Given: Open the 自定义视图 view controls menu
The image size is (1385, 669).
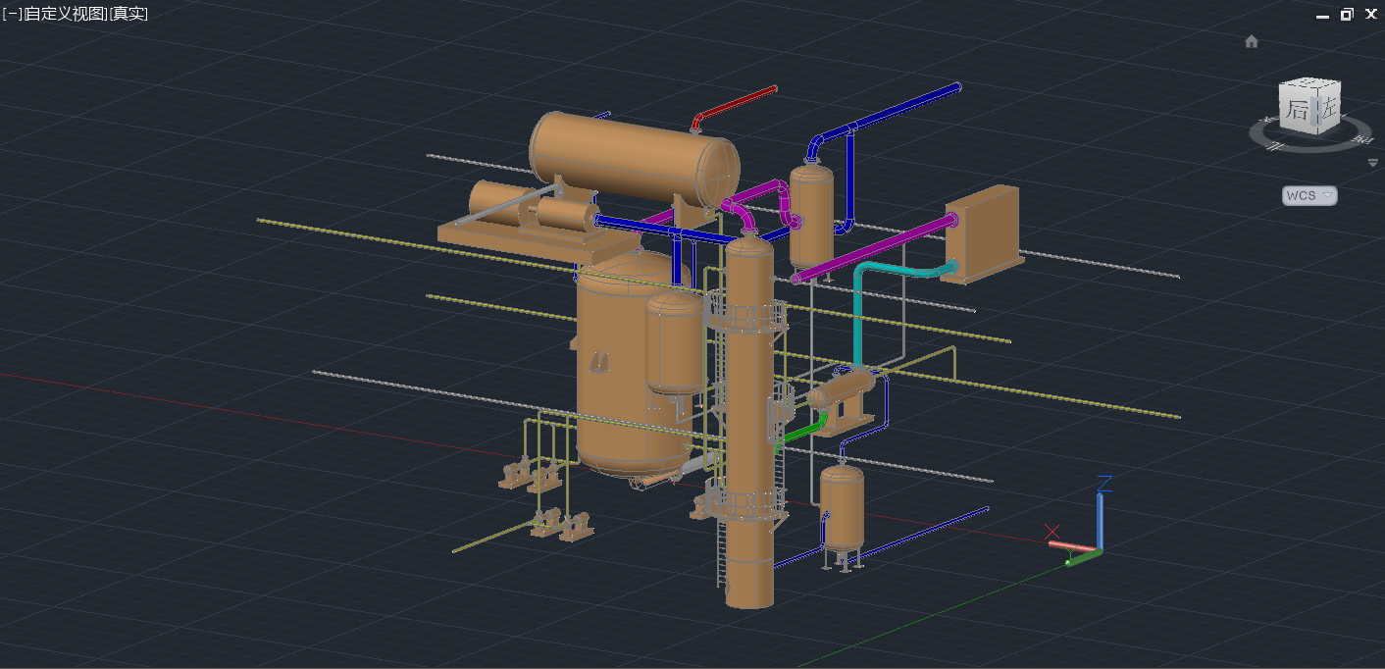Looking at the screenshot, I should (x=65, y=13).
